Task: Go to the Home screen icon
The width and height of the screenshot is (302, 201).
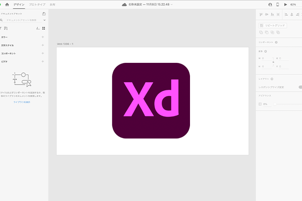Action: click(7, 5)
